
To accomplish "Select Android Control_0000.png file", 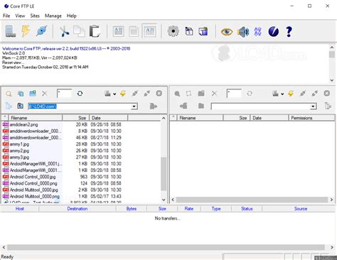I will [33, 183].
